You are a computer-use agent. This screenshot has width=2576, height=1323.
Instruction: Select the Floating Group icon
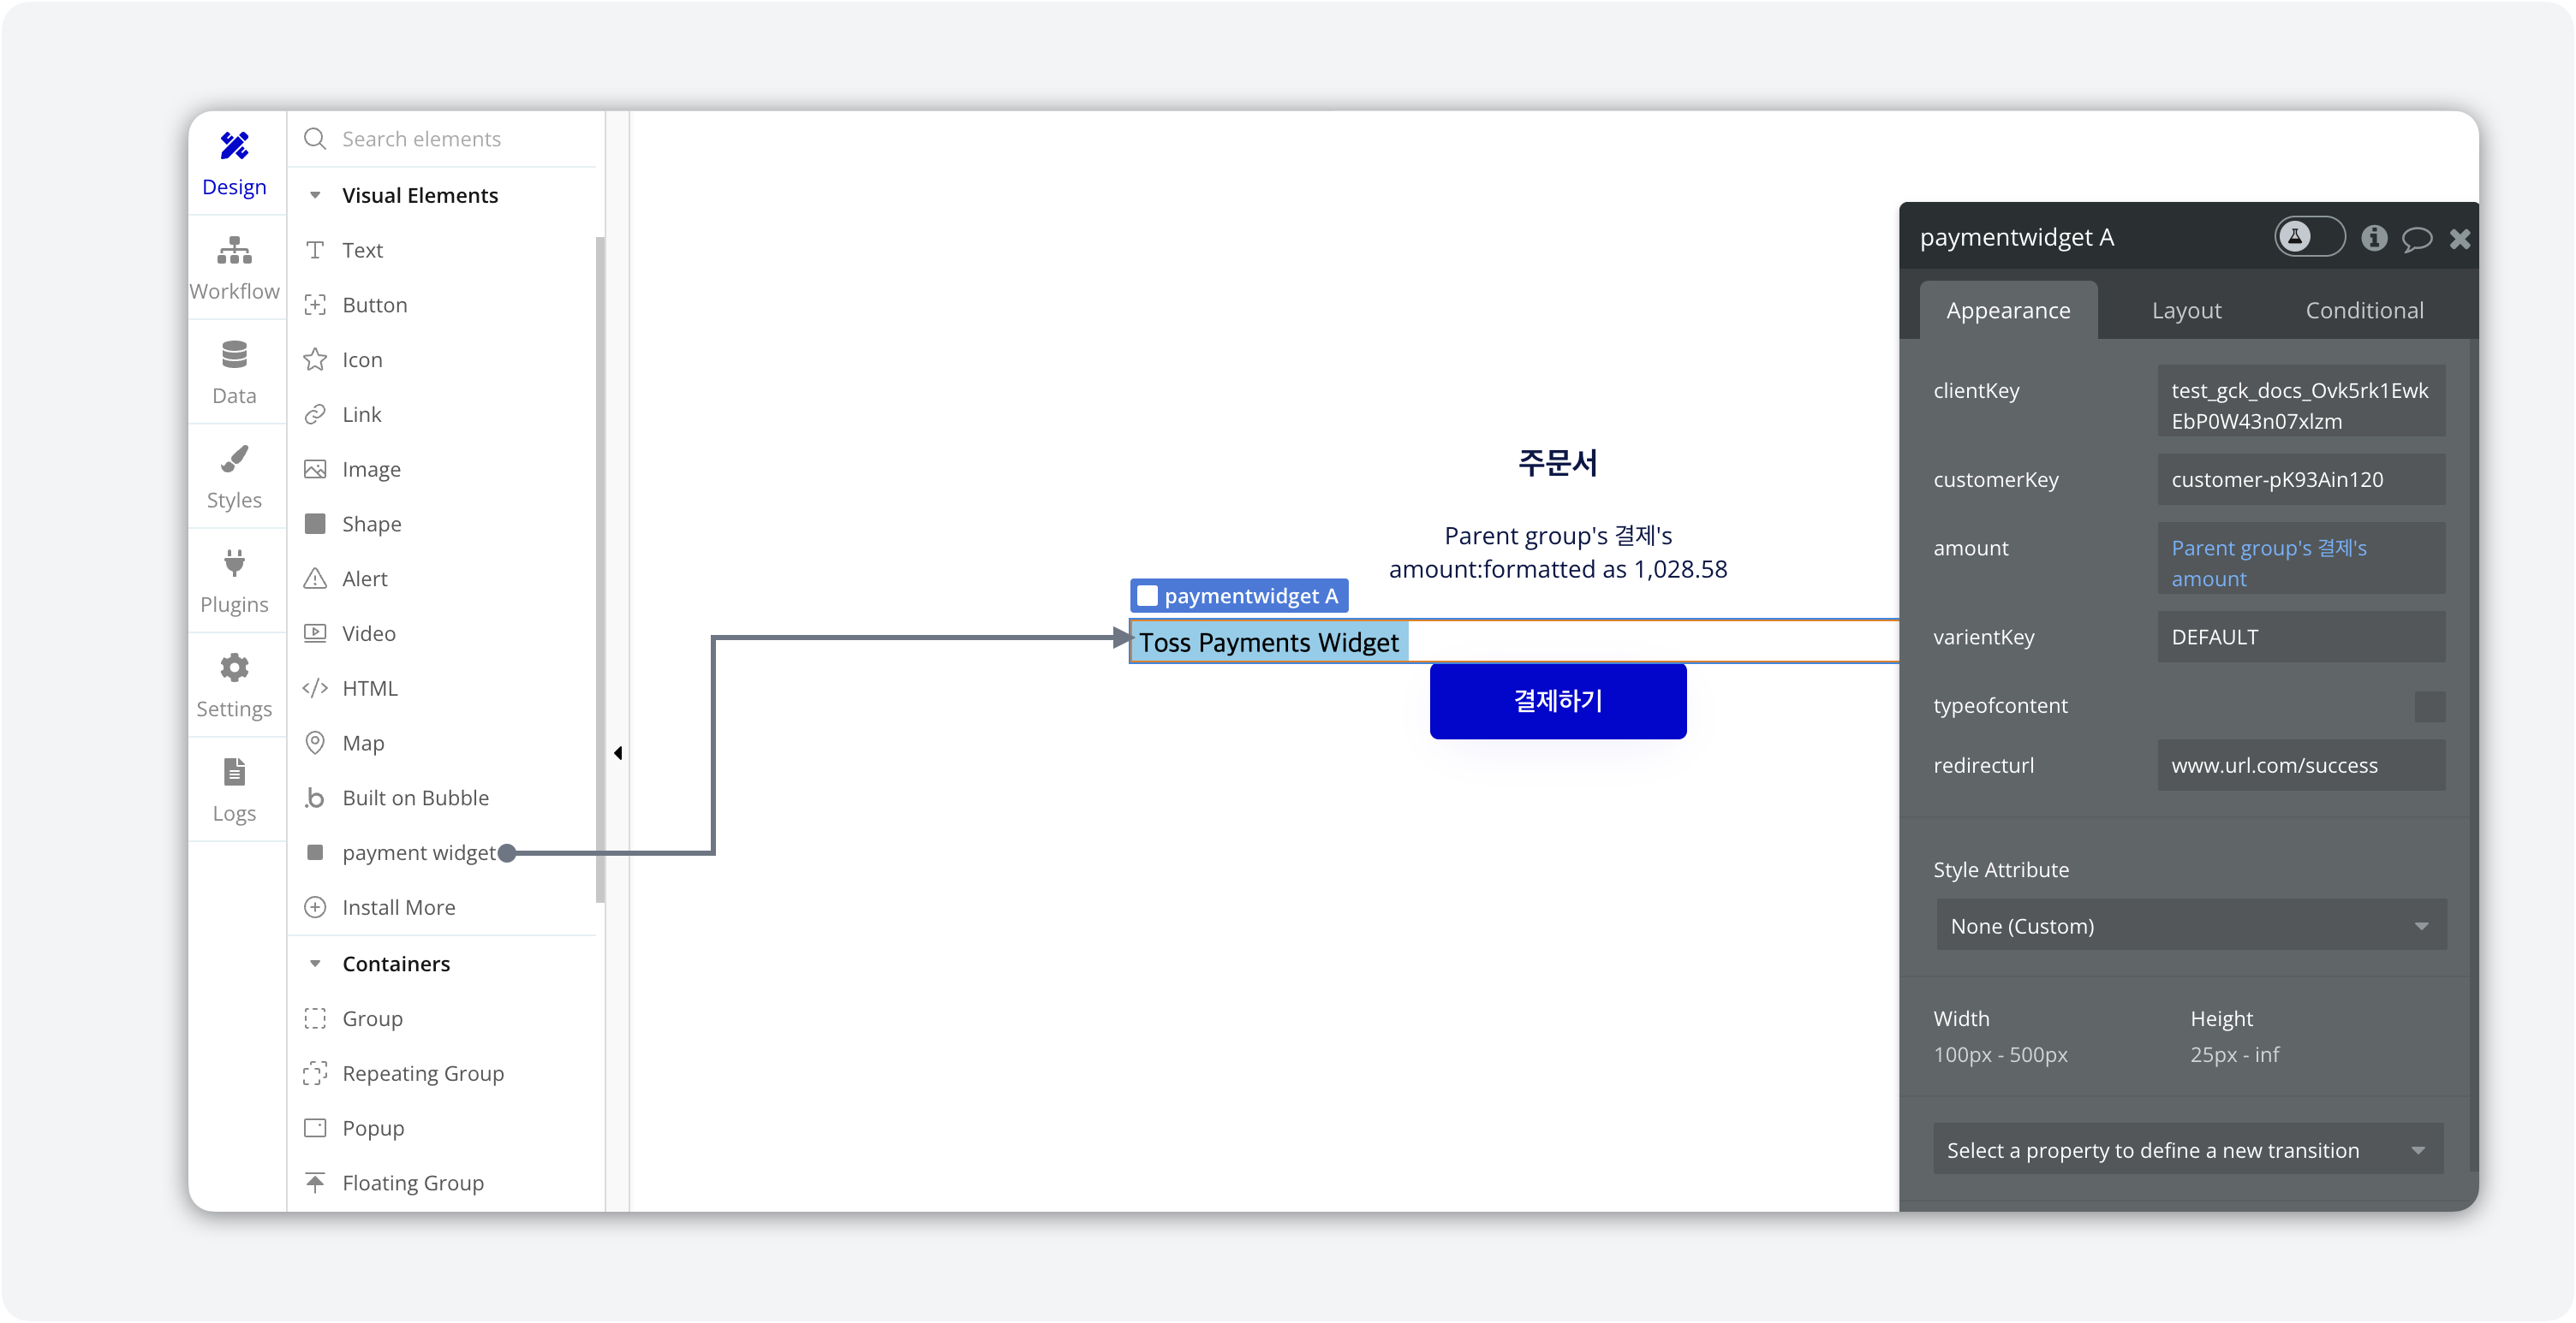tap(315, 1184)
